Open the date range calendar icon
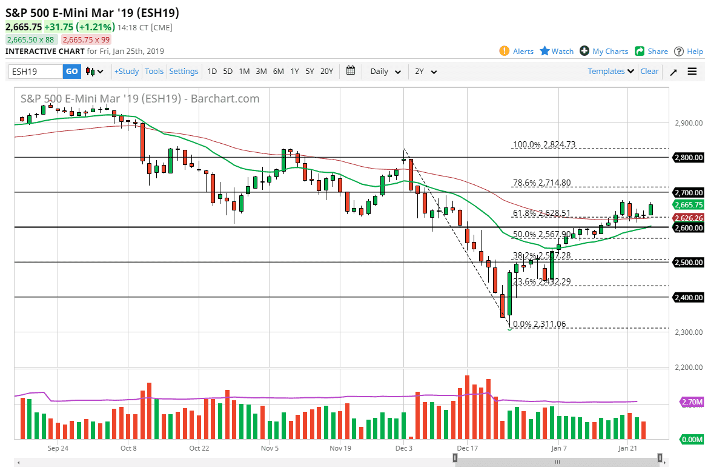 coord(350,71)
